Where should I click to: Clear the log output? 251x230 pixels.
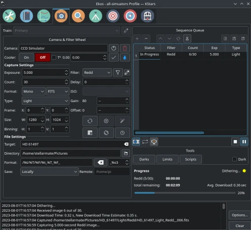(240, 226)
